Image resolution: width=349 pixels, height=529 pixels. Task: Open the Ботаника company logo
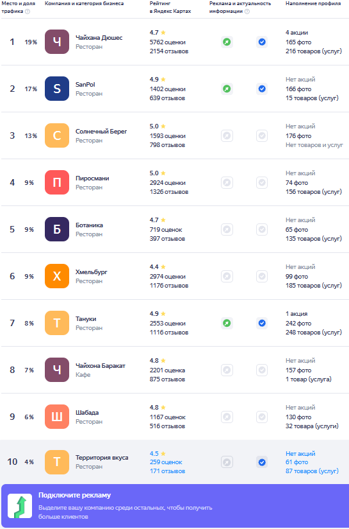[x=57, y=229]
